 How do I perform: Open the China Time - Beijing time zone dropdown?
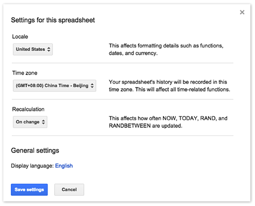pos(54,86)
